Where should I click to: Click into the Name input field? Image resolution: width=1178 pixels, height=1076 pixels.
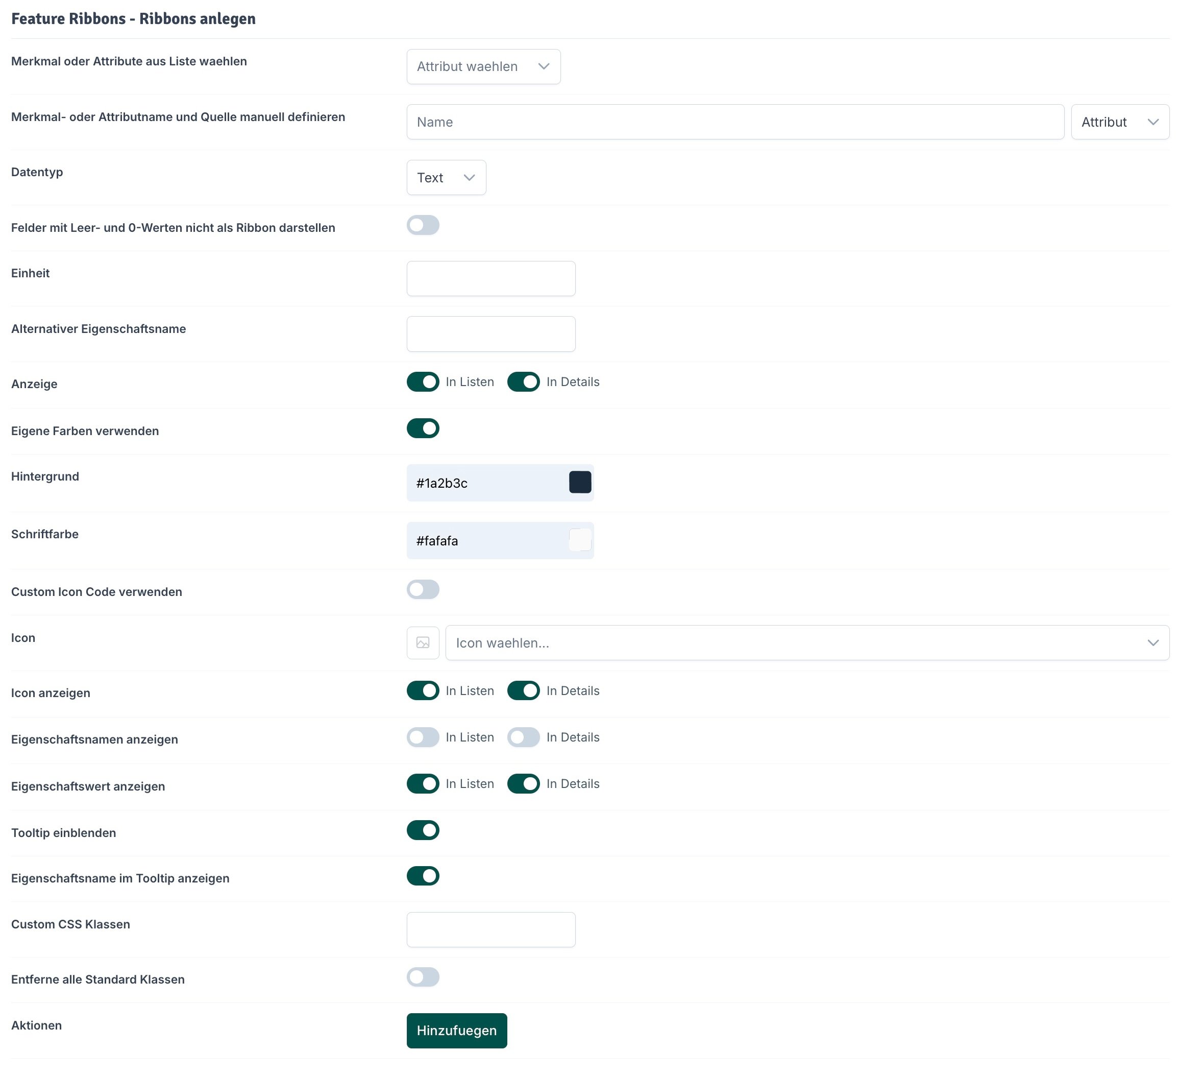tap(735, 122)
